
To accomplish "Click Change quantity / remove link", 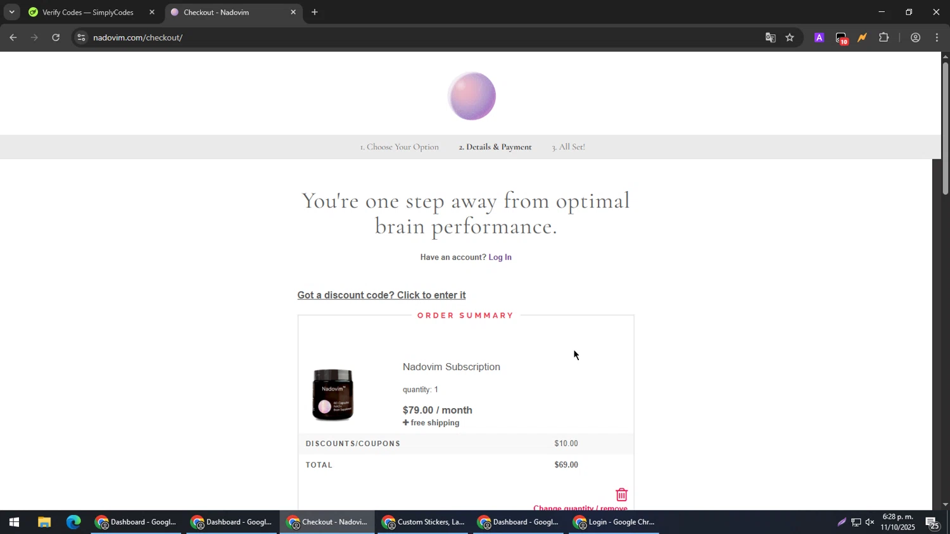I will 580,508.
